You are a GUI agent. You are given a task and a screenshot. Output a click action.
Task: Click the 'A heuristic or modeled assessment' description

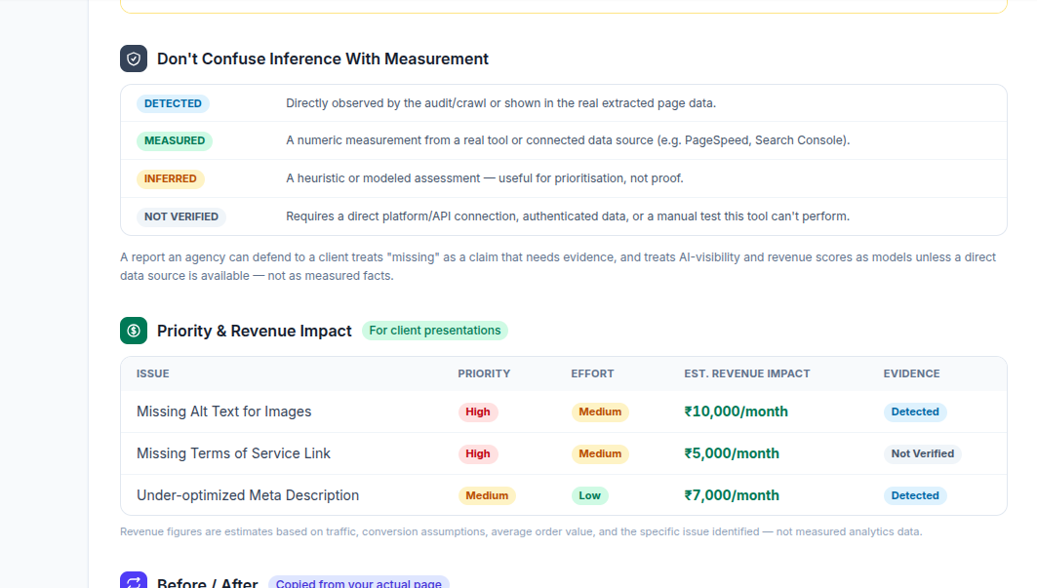click(x=484, y=178)
